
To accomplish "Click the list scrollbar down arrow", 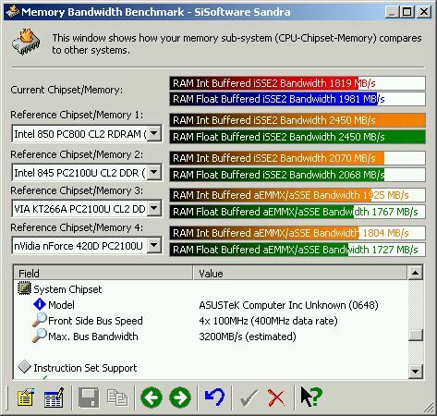I will point(416,371).
